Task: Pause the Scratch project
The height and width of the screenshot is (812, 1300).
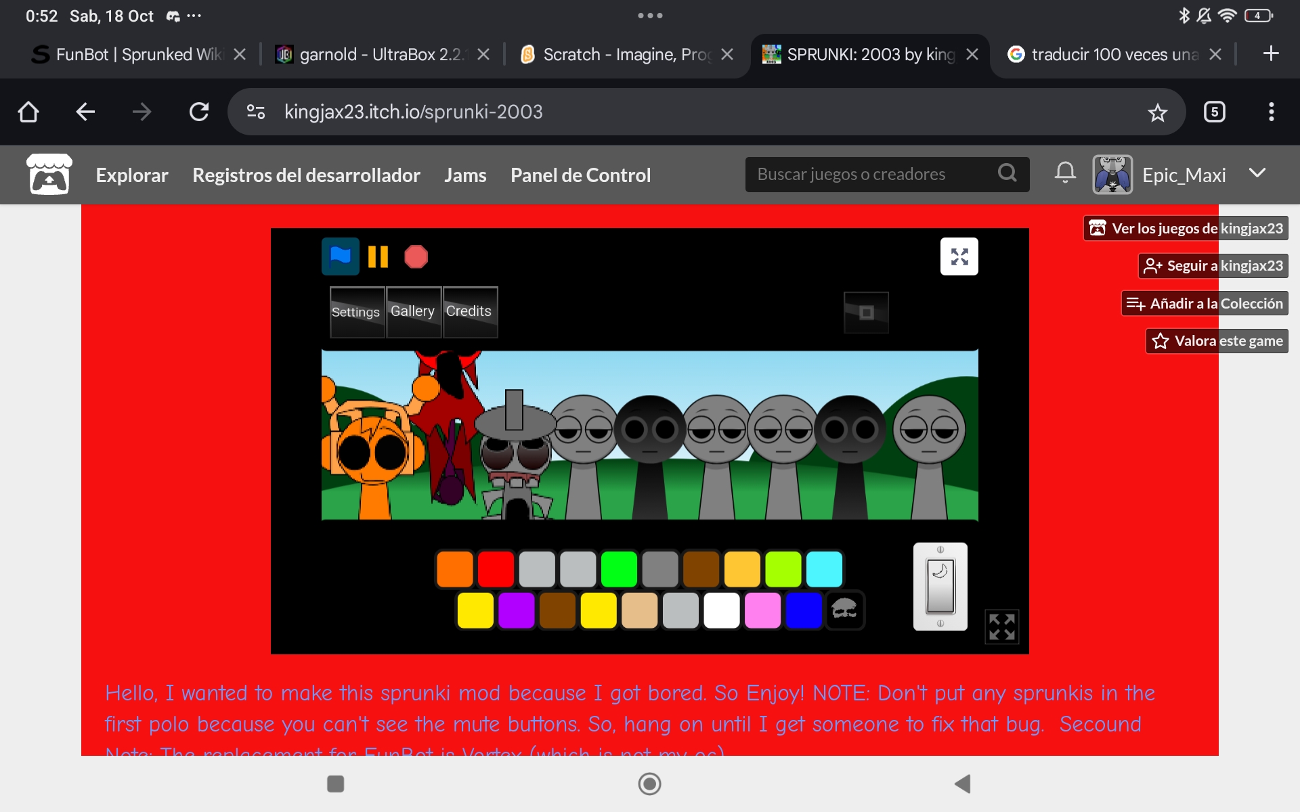Action: click(378, 256)
